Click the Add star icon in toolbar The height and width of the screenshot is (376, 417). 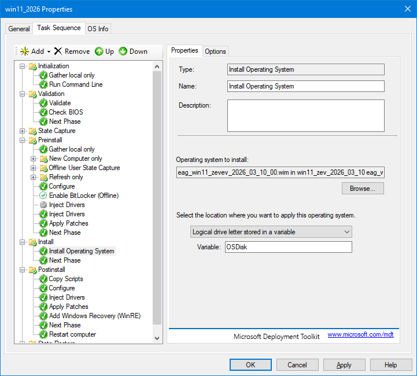(24, 51)
